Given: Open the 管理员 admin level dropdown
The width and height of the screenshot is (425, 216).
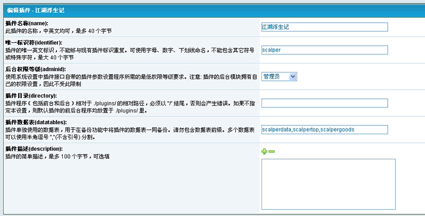Looking at the screenshot, I should pyautogui.click(x=279, y=76).
